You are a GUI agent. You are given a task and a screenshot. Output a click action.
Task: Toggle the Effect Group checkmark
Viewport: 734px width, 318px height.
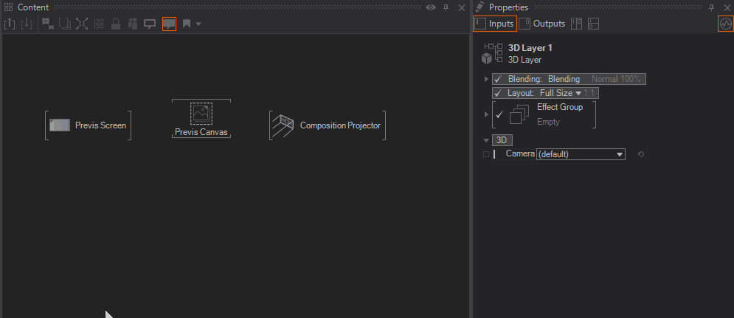coord(499,114)
